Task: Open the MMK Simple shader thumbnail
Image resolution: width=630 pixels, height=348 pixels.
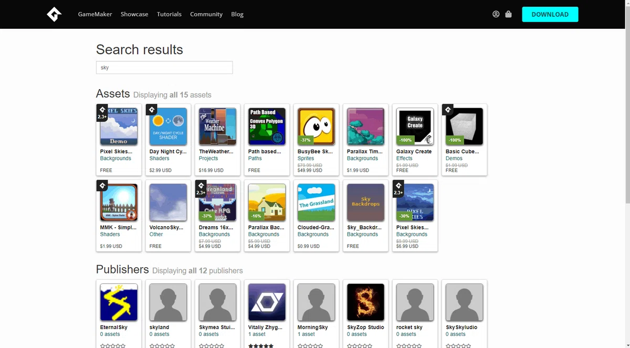Action: point(119,203)
